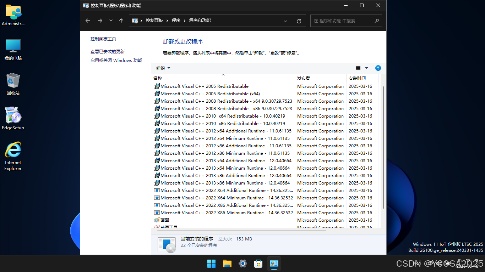Select 我的电脑 desktop icon
The height and width of the screenshot is (272, 485).
[x=13, y=50]
